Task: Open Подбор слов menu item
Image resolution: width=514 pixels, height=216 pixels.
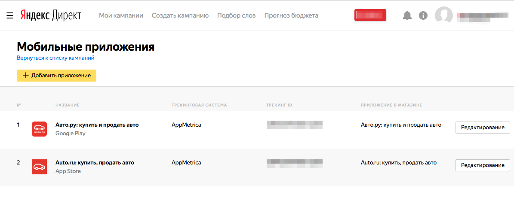Action: [236, 15]
